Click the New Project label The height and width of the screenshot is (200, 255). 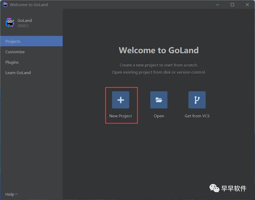pyautogui.click(x=120, y=116)
